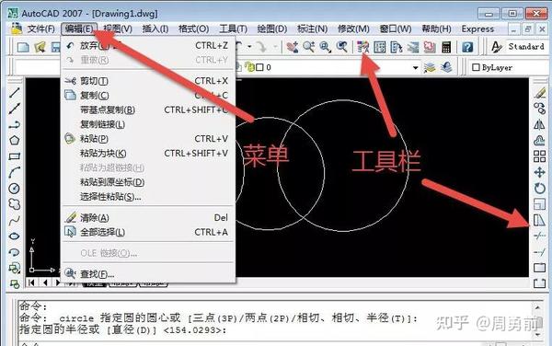
Task: Open the Standard text style dropdown
Action: [526, 46]
